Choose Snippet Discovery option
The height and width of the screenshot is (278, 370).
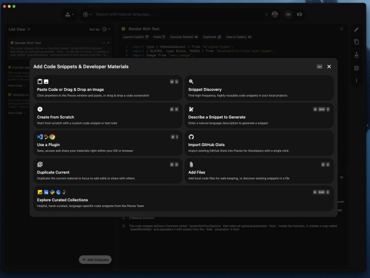point(259,88)
